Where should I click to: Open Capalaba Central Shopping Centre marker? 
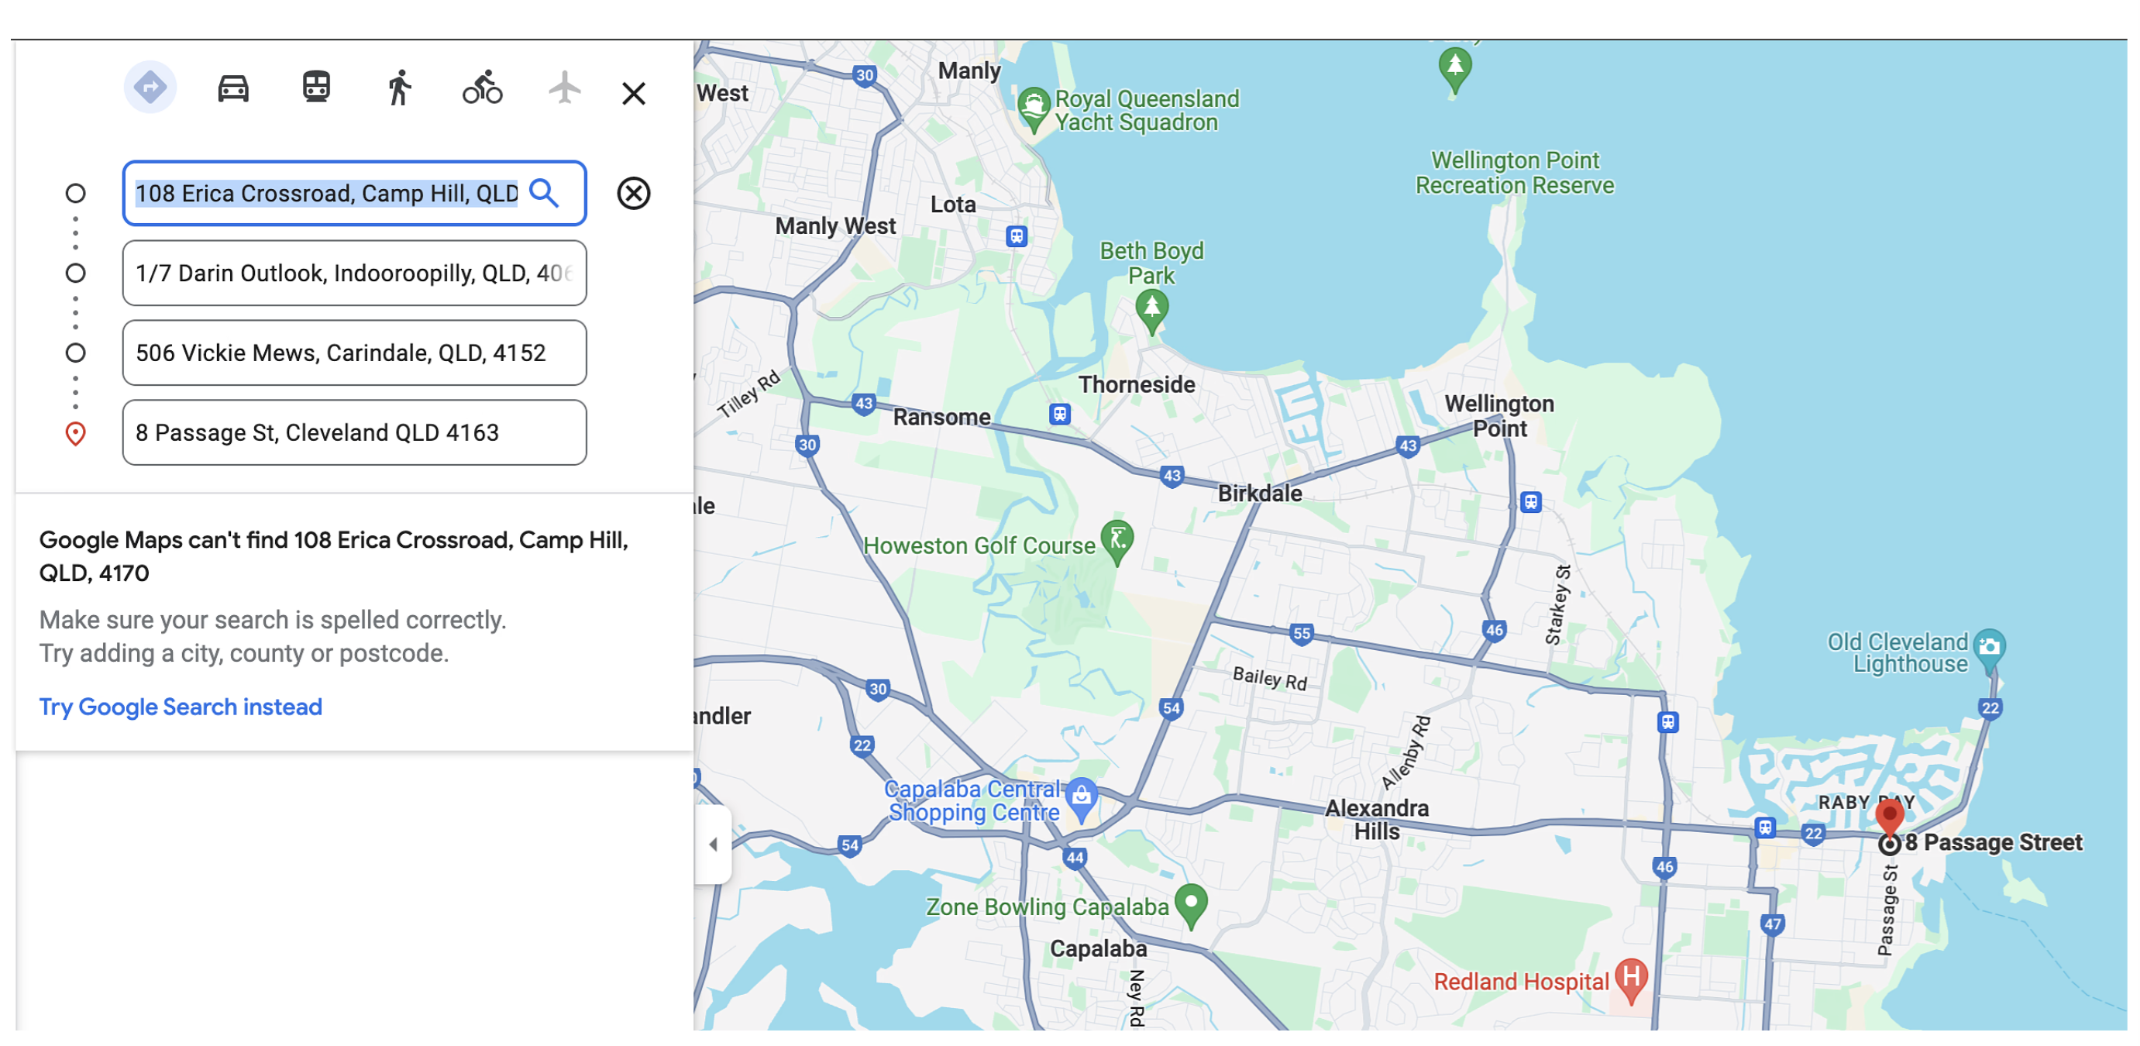coord(1081,800)
